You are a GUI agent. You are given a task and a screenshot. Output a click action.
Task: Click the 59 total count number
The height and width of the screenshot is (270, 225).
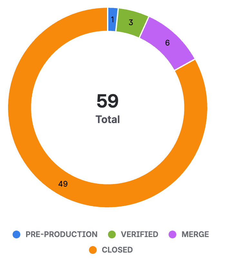click(108, 101)
